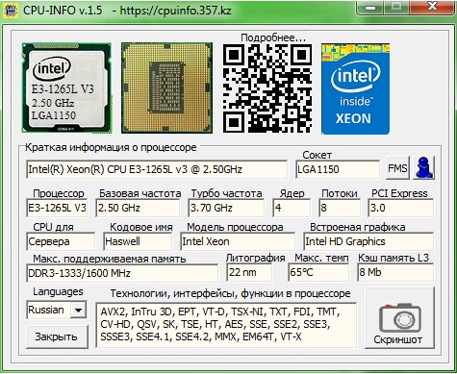The height and width of the screenshot is (374, 457).
Task: Click the technologies list text box
Action: click(226, 325)
